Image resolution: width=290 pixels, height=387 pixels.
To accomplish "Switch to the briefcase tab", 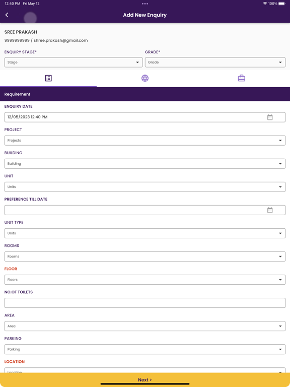I will pyautogui.click(x=242, y=78).
